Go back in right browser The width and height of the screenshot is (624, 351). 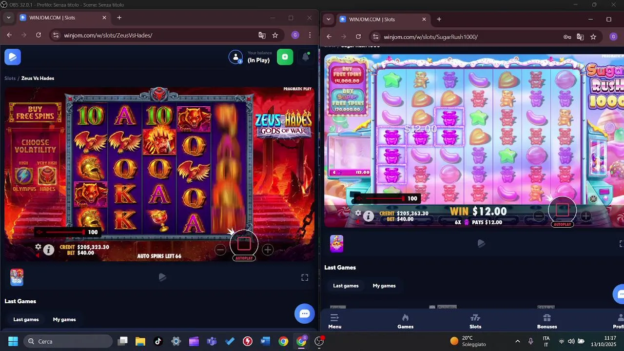[329, 37]
